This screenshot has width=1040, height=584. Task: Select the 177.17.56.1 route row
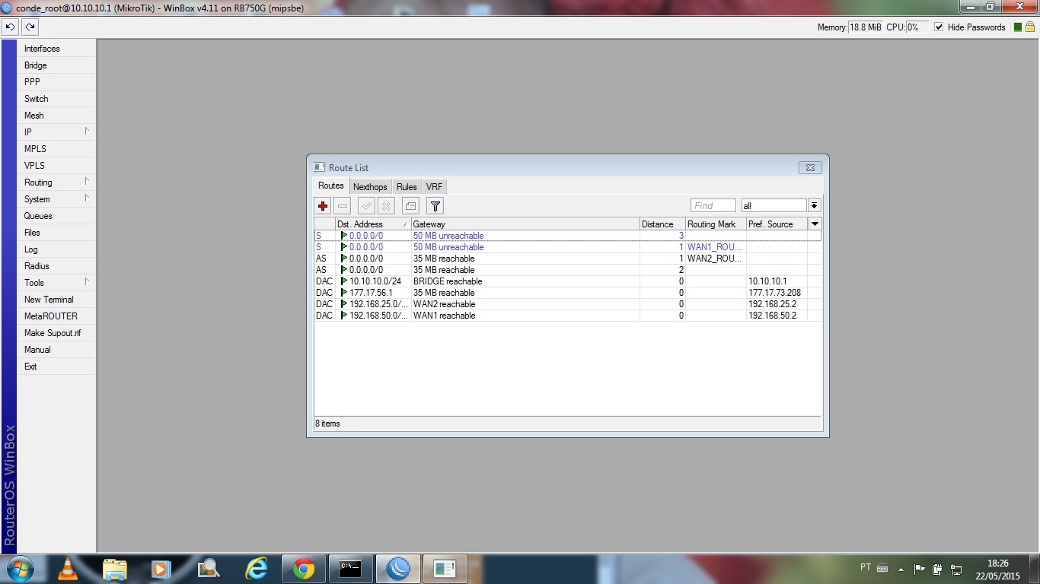click(x=568, y=293)
